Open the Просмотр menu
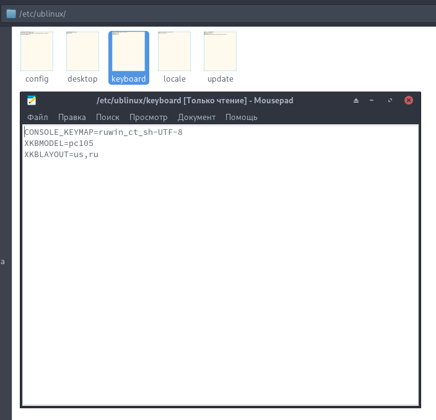Image resolution: width=436 pixels, height=420 pixels. (149, 118)
